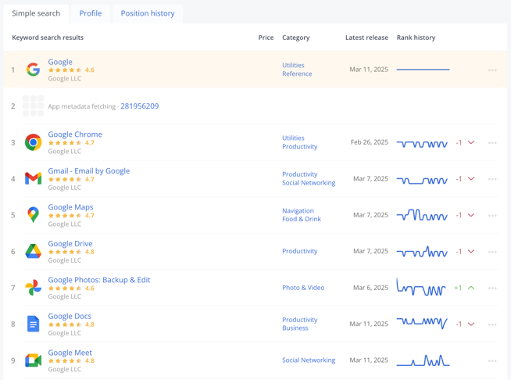
Task: Open more options for Gmail row
Action: 492,179
